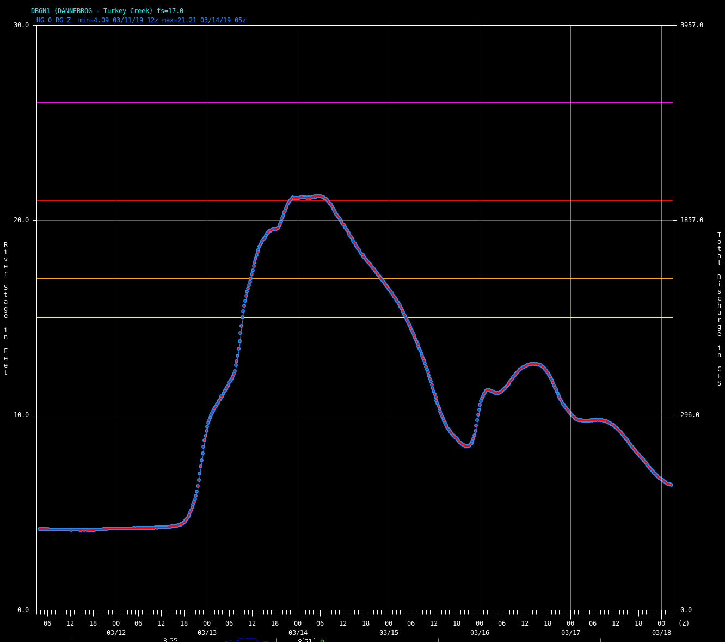The height and width of the screenshot is (642, 725).
Task: Select the 03/16 date label
Action: [480, 633]
